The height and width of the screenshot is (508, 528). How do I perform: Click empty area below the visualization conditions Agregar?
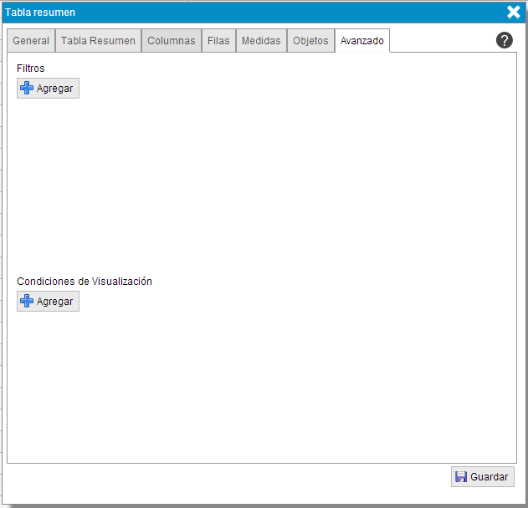click(x=259, y=384)
